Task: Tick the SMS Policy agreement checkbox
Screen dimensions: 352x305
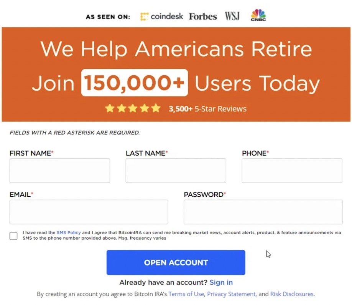Action: tap(13, 236)
